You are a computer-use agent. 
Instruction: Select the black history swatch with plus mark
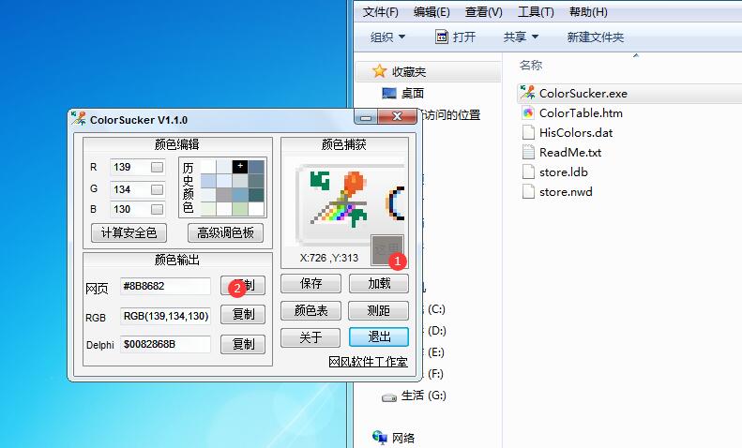click(x=240, y=167)
